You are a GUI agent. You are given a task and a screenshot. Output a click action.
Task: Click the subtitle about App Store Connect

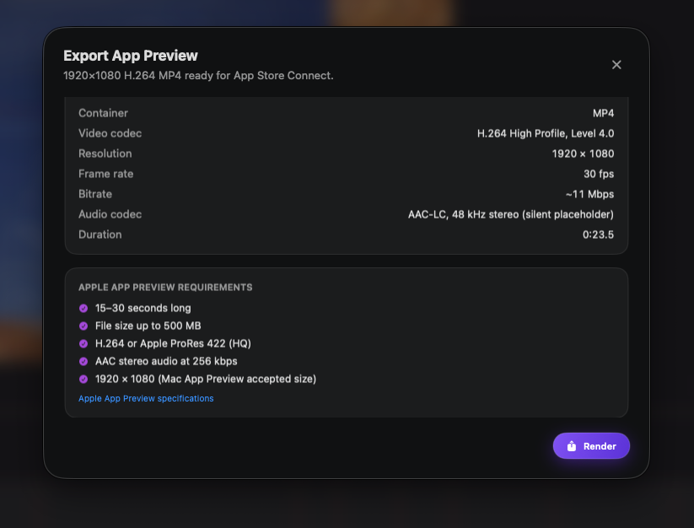(x=198, y=76)
